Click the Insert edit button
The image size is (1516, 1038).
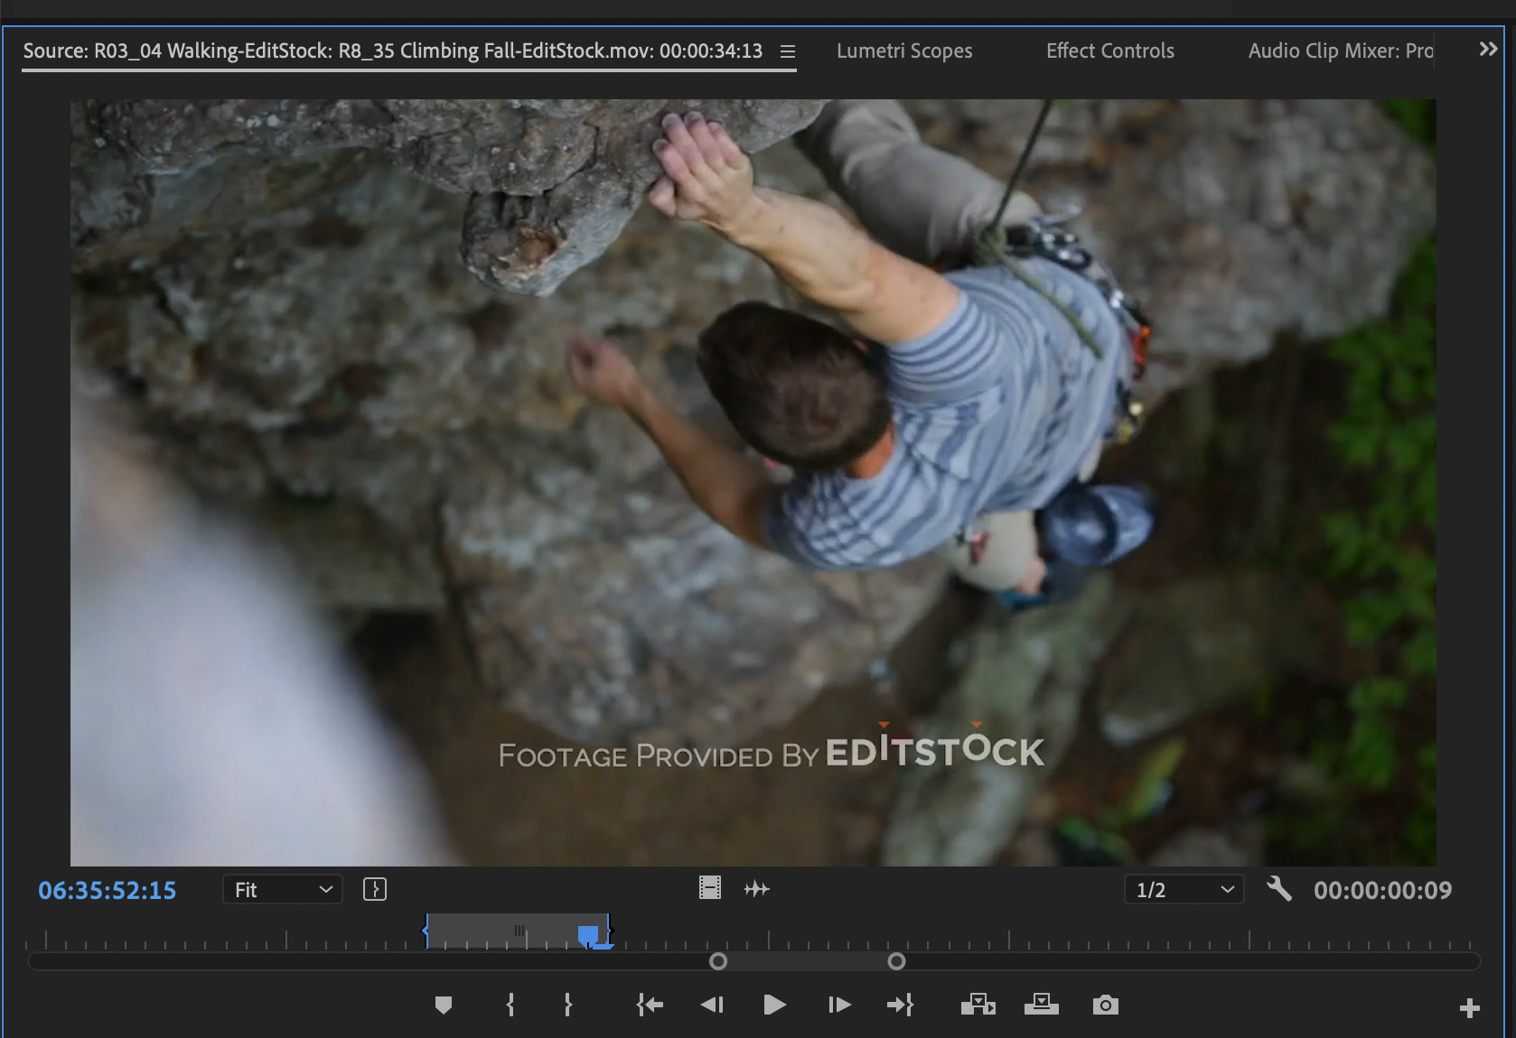click(x=978, y=1005)
